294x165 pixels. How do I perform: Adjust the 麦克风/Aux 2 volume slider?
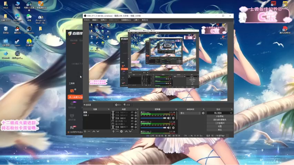[153, 128]
